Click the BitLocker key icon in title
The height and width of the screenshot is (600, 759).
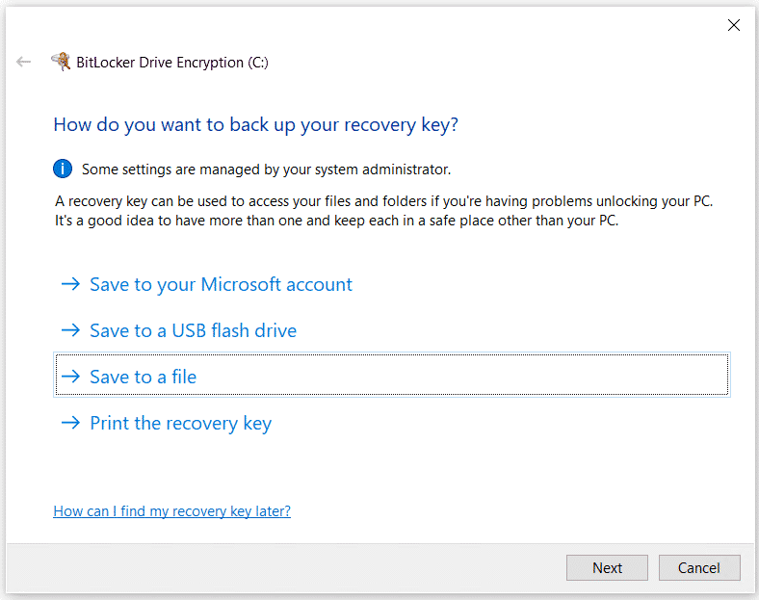click(61, 62)
